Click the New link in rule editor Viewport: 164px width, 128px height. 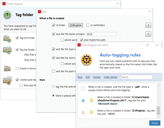click(x=80, y=77)
